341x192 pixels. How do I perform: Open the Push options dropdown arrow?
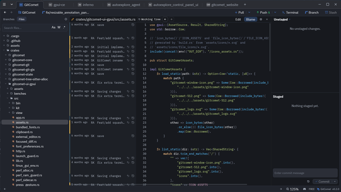tap(275, 12)
